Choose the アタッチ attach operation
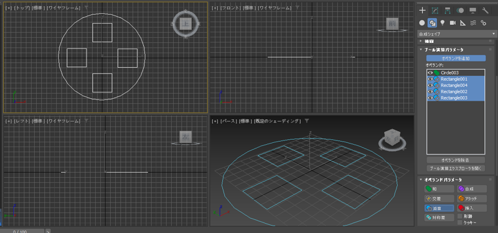The image size is (498, 233). tap(472, 198)
